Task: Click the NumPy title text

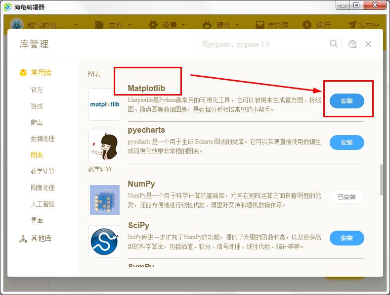Action: [x=141, y=184]
